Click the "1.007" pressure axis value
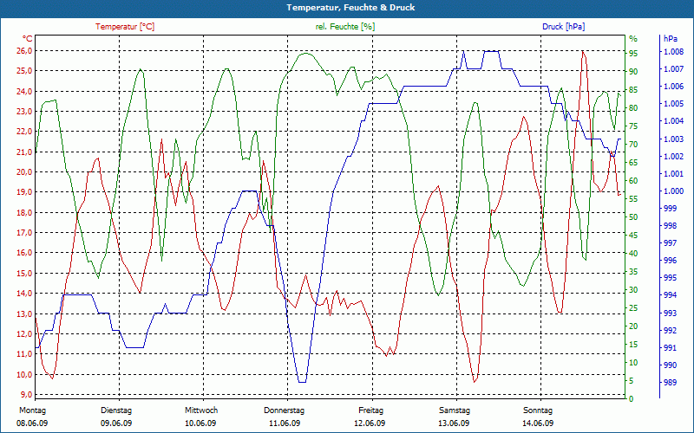This screenshot has height=433, width=694. pyautogui.click(x=673, y=69)
